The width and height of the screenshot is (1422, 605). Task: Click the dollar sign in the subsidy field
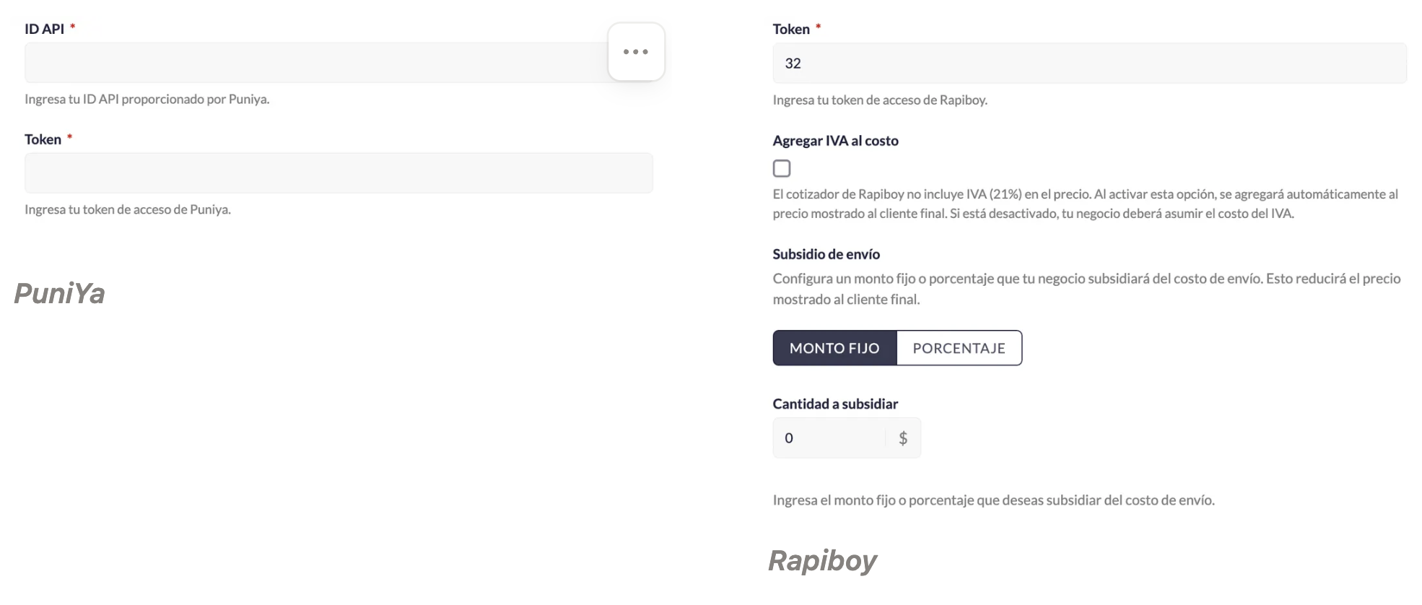[x=903, y=438]
